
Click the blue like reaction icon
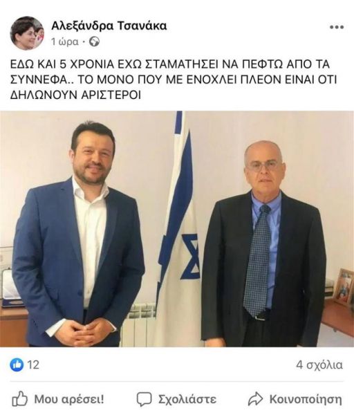[x=17, y=365]
